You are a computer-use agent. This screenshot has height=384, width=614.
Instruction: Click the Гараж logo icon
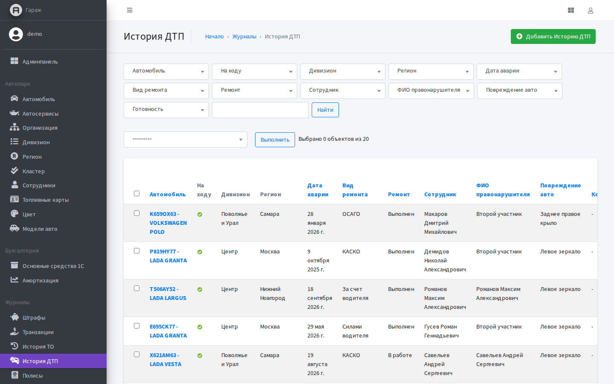[16, 10]
